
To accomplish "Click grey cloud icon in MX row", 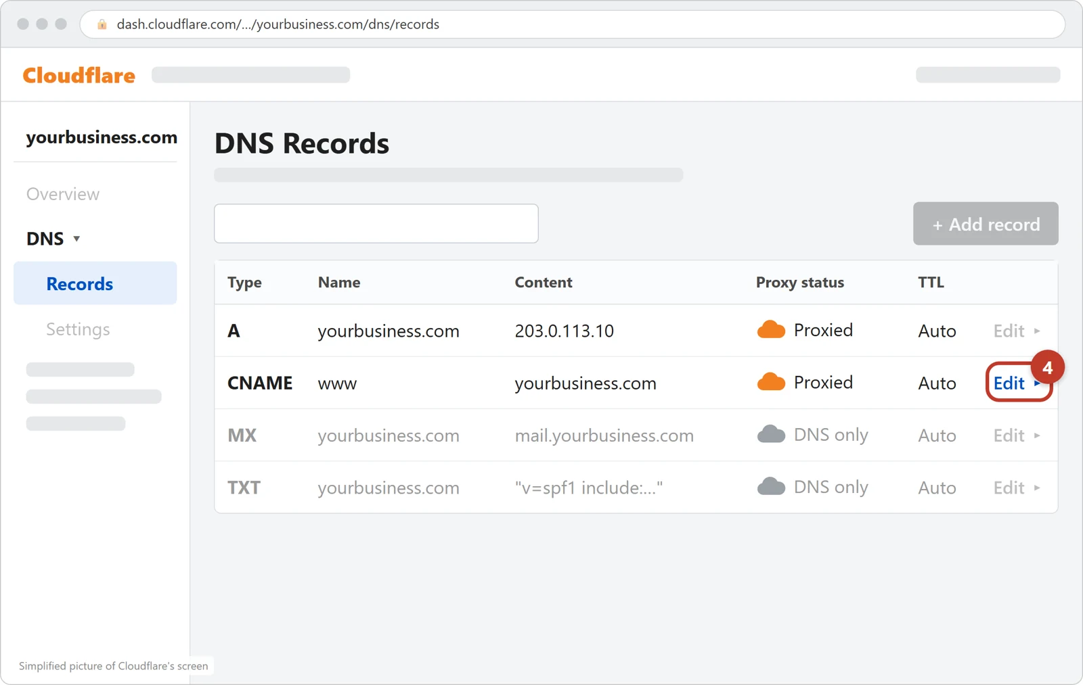I will 771,433.
